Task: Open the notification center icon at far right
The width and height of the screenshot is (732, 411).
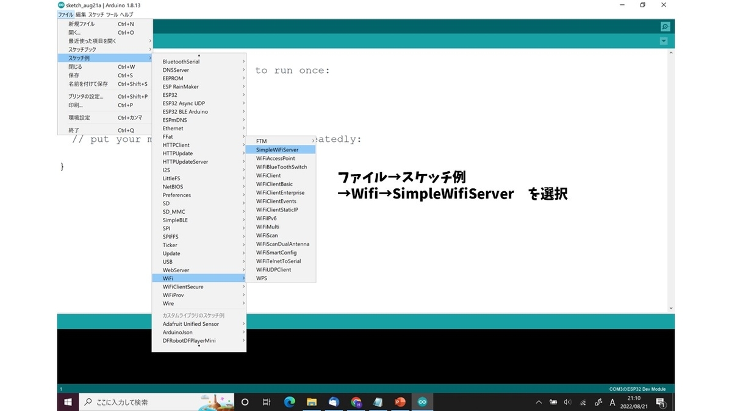Action: point(660,402)
